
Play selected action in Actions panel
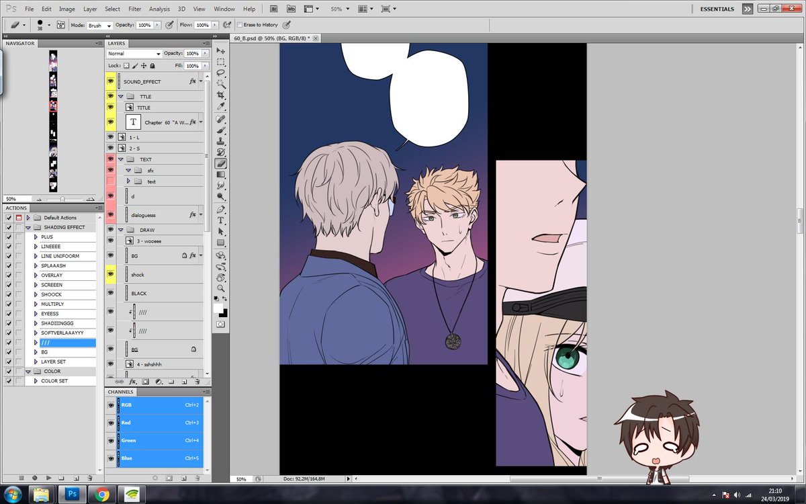point(49,477)
